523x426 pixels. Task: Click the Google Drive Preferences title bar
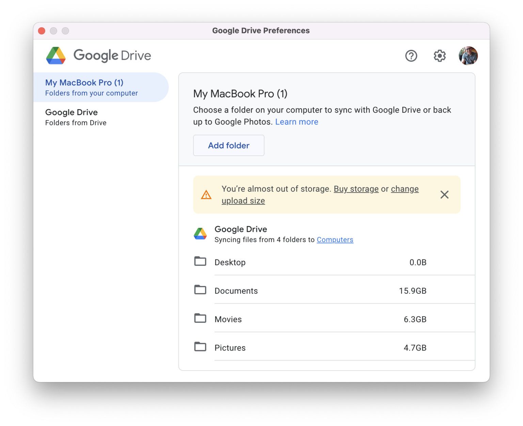[x=261, y=31]
